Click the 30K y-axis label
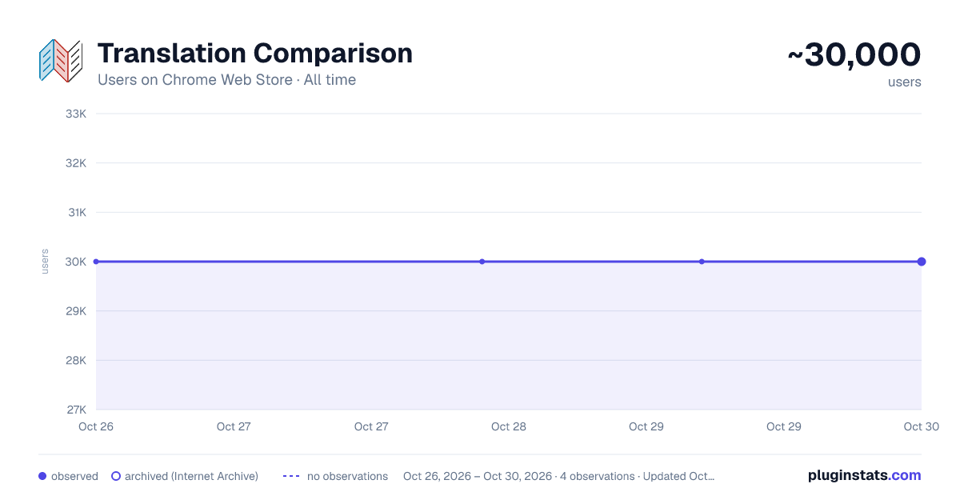This screenshot has height=504, width=960. [x=75, y=262]
